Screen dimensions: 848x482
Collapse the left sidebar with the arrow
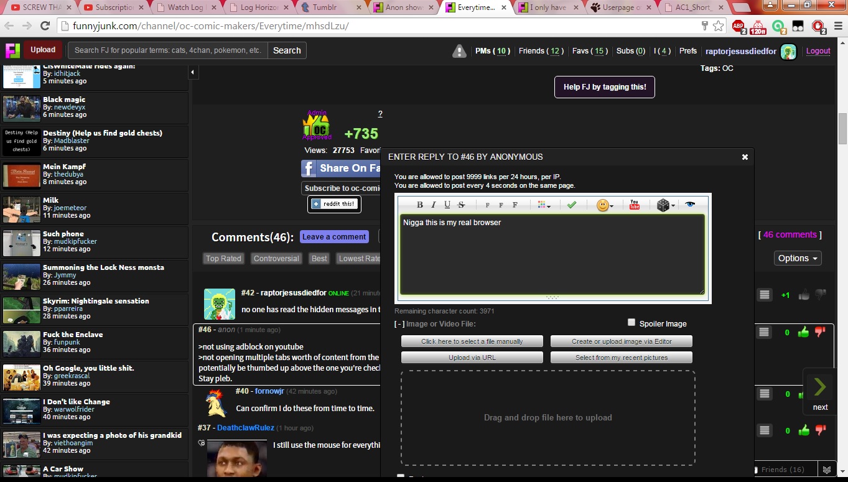[x=193, y=73]
